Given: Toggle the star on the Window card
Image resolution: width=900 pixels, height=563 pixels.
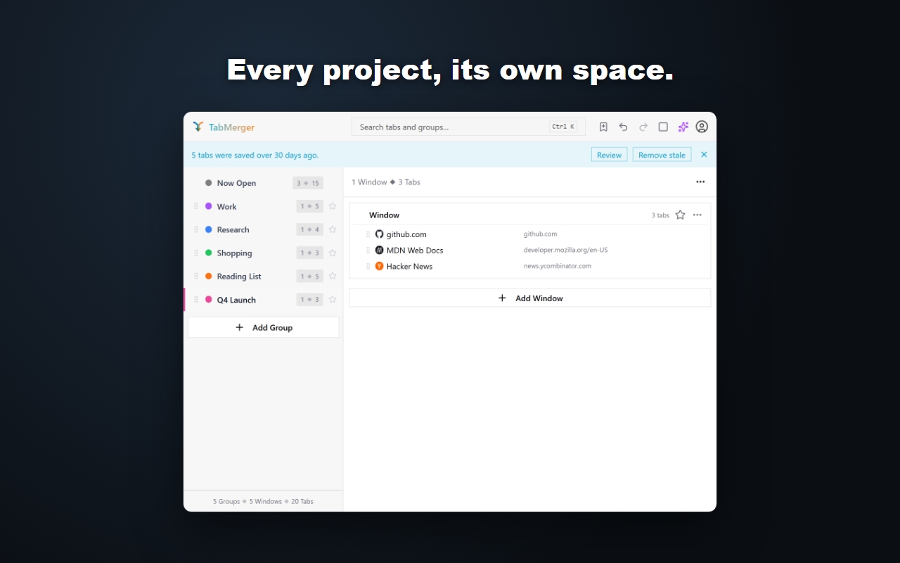Looking at the screenshot, I should click(x=680, y=215).
